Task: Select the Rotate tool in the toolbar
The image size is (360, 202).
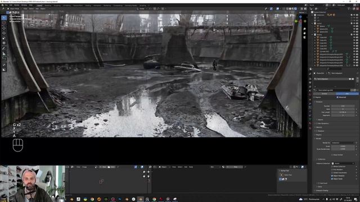Action: click(4, 33)
